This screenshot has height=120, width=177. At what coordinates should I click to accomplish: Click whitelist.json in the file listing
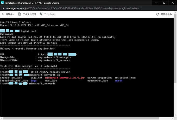[x=125, y=78]
